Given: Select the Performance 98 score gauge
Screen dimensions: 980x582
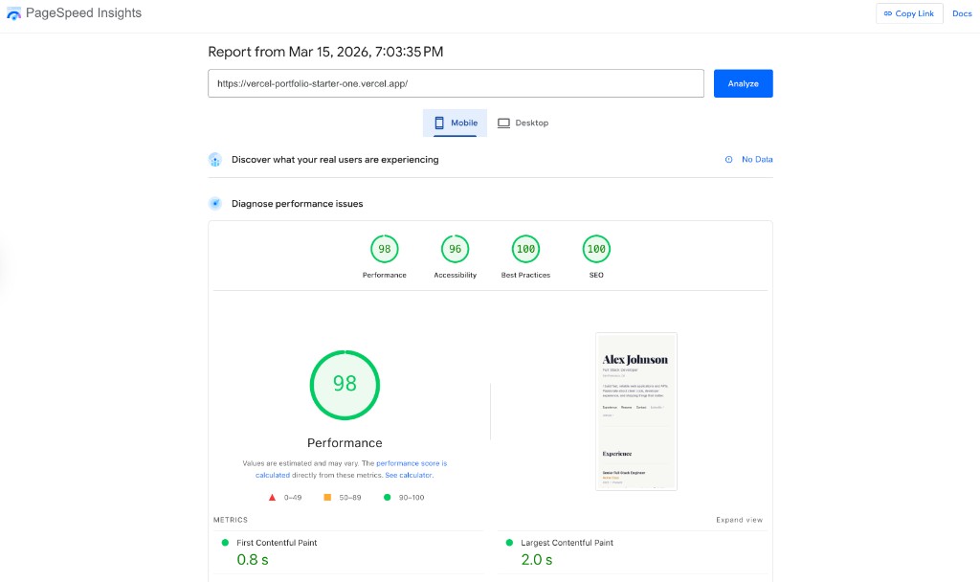Looking at the screenshot, I should coord(384,250).
